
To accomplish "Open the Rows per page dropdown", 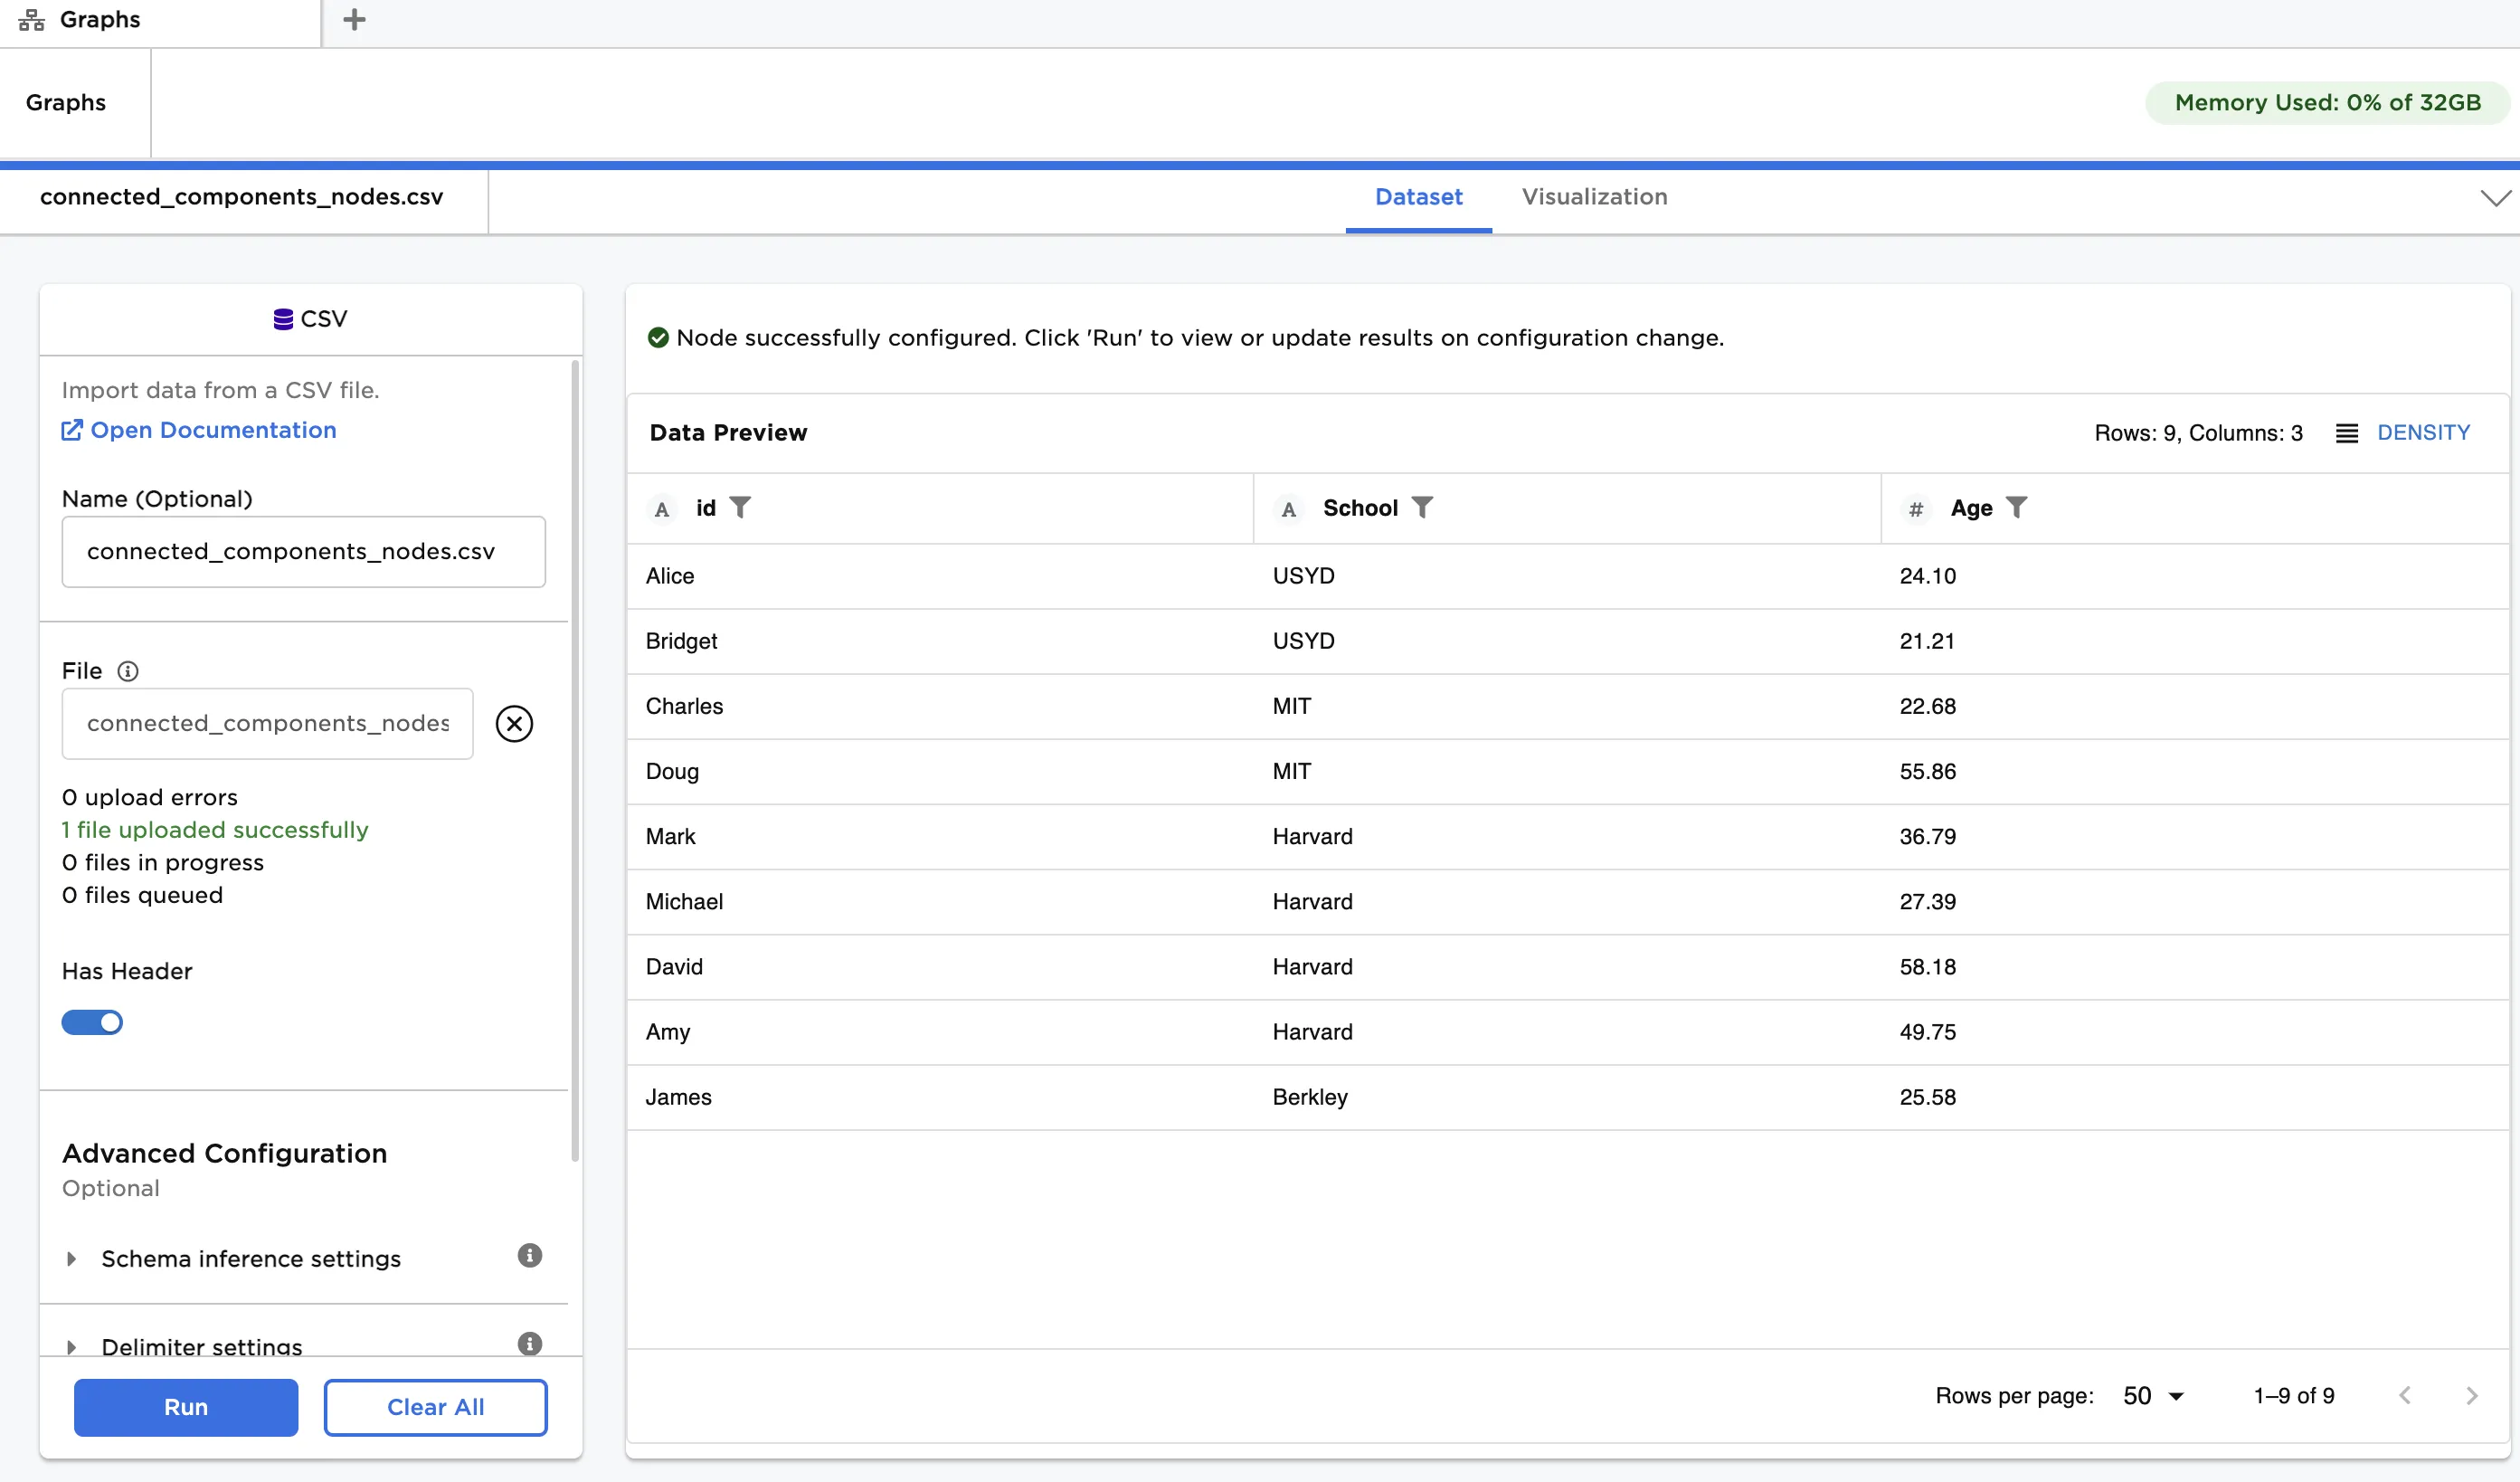I will coord(2152,1396).
